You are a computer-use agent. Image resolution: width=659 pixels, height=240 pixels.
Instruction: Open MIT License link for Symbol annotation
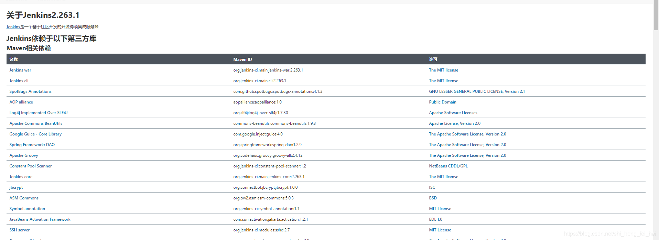click(x=440, y=209)
